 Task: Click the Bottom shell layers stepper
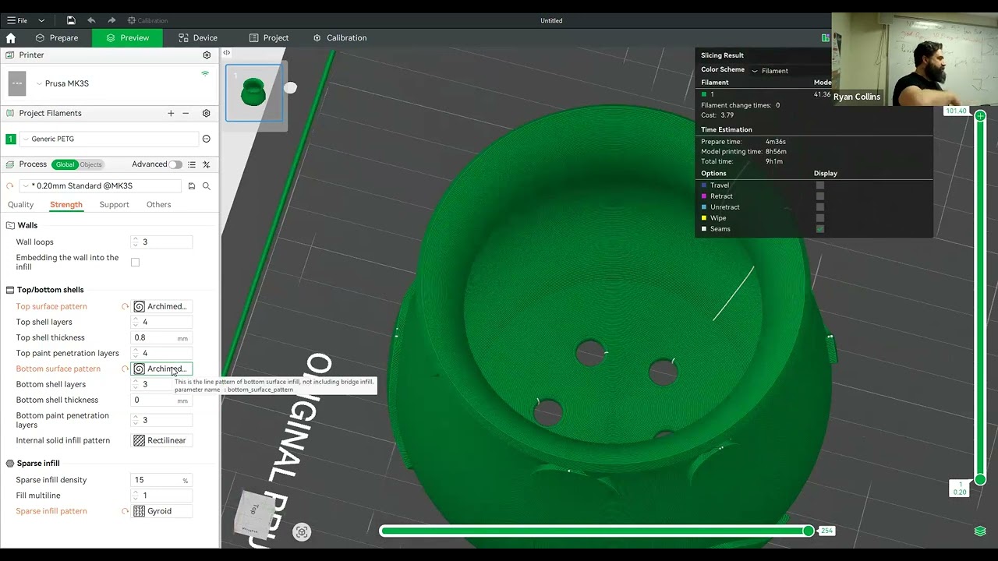click(161, 384)
